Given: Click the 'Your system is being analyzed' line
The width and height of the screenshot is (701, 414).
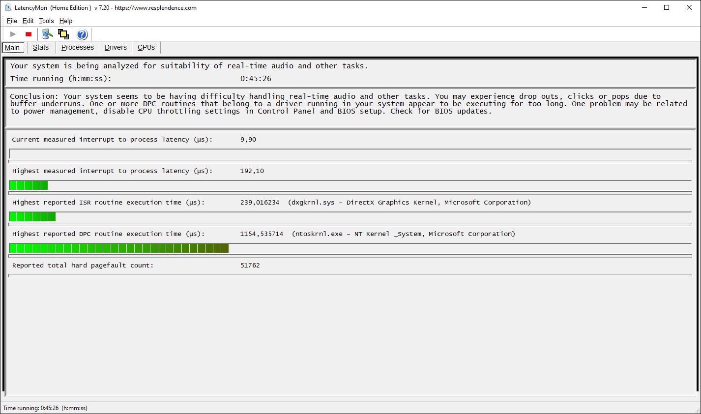Looking at the screenshot, I should tap(189, 66).
